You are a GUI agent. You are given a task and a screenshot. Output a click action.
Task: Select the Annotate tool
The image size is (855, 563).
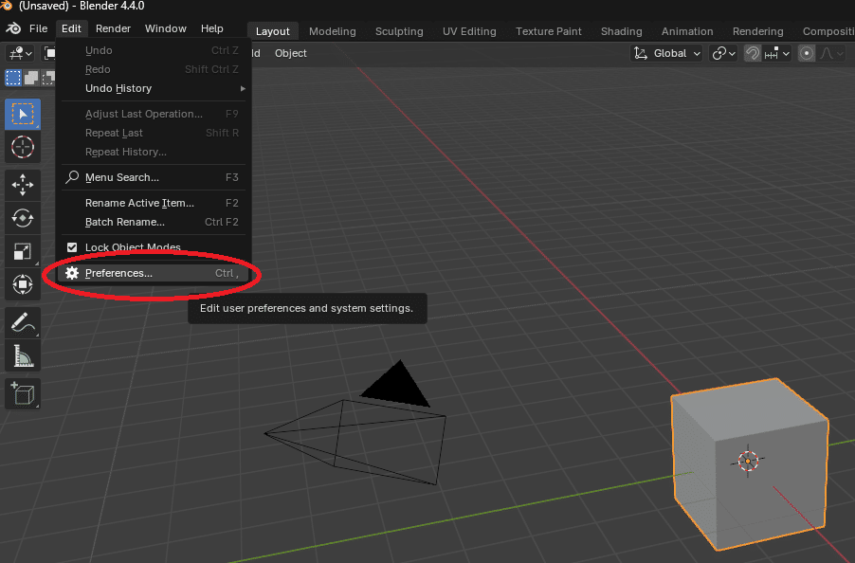point(22,322)
